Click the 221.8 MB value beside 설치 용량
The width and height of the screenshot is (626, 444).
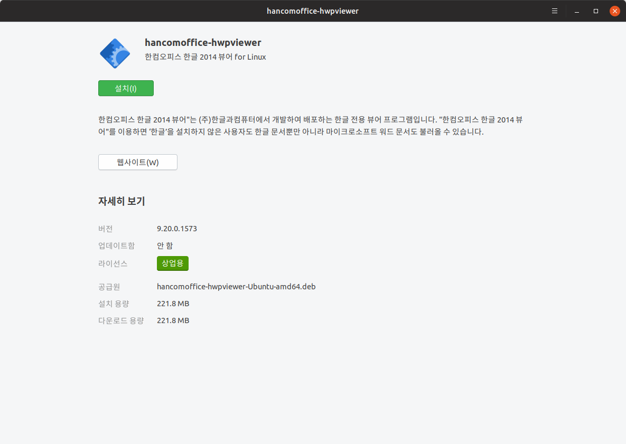pos(173,304)
